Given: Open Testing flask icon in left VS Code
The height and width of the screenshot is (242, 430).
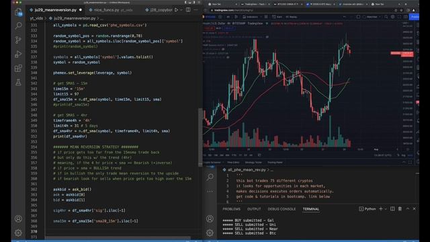Looking at the screenshot, I should 18,82.
